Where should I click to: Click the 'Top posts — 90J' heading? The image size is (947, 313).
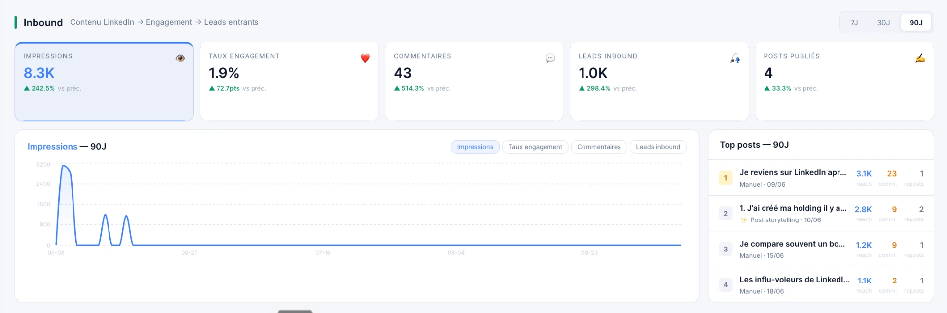click(754, 145)
